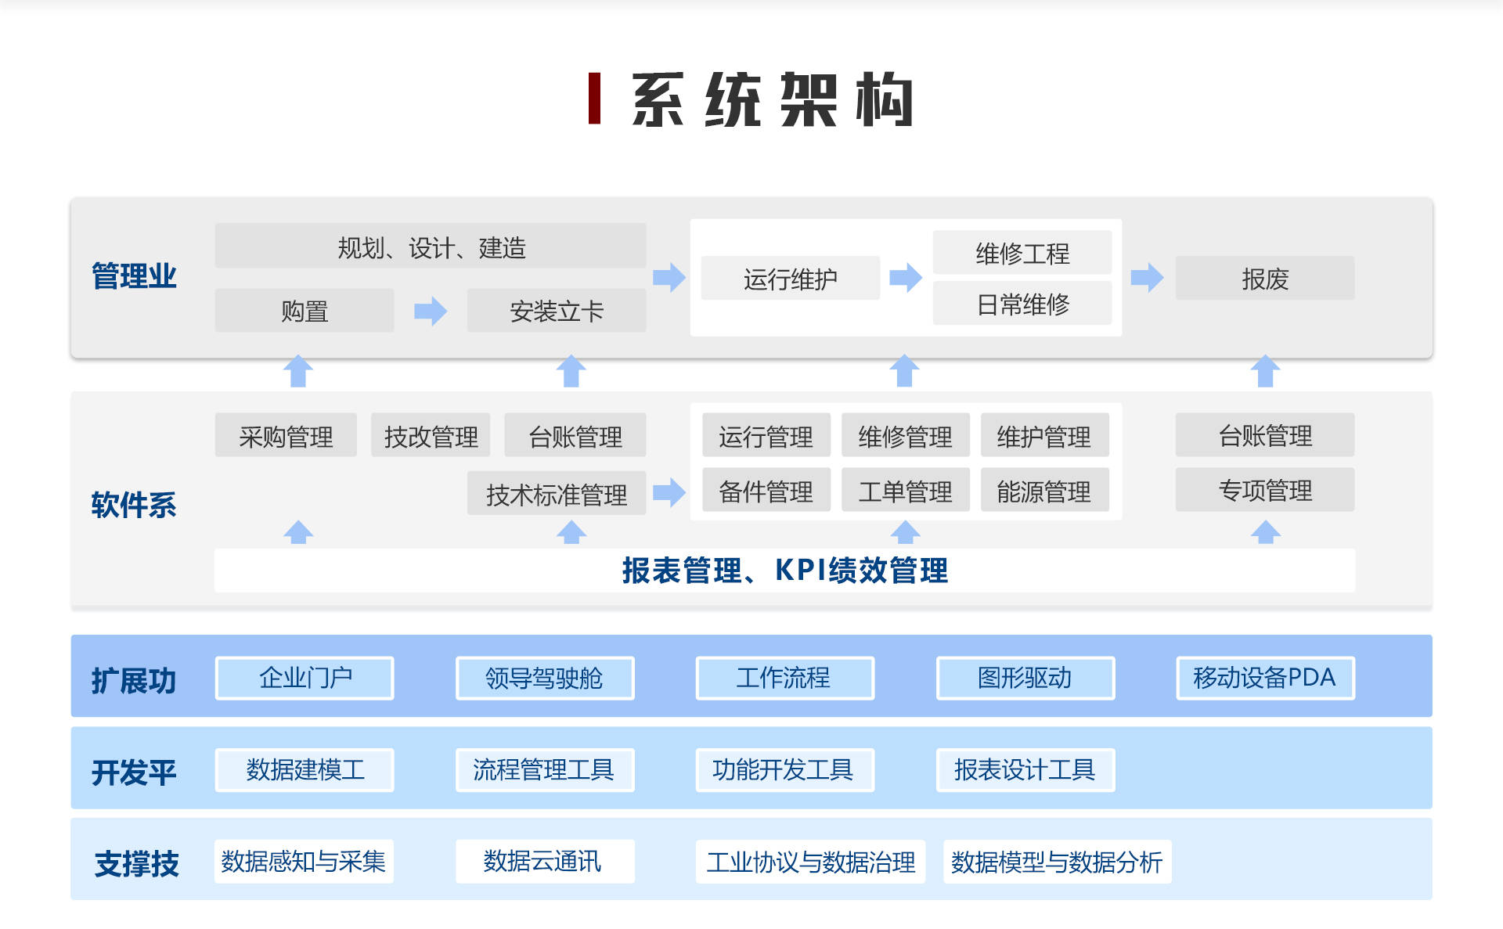Click arrow between 购置 and 安装立卡
Viewport: 1503px width, 929px height.
tap(431, 311)
